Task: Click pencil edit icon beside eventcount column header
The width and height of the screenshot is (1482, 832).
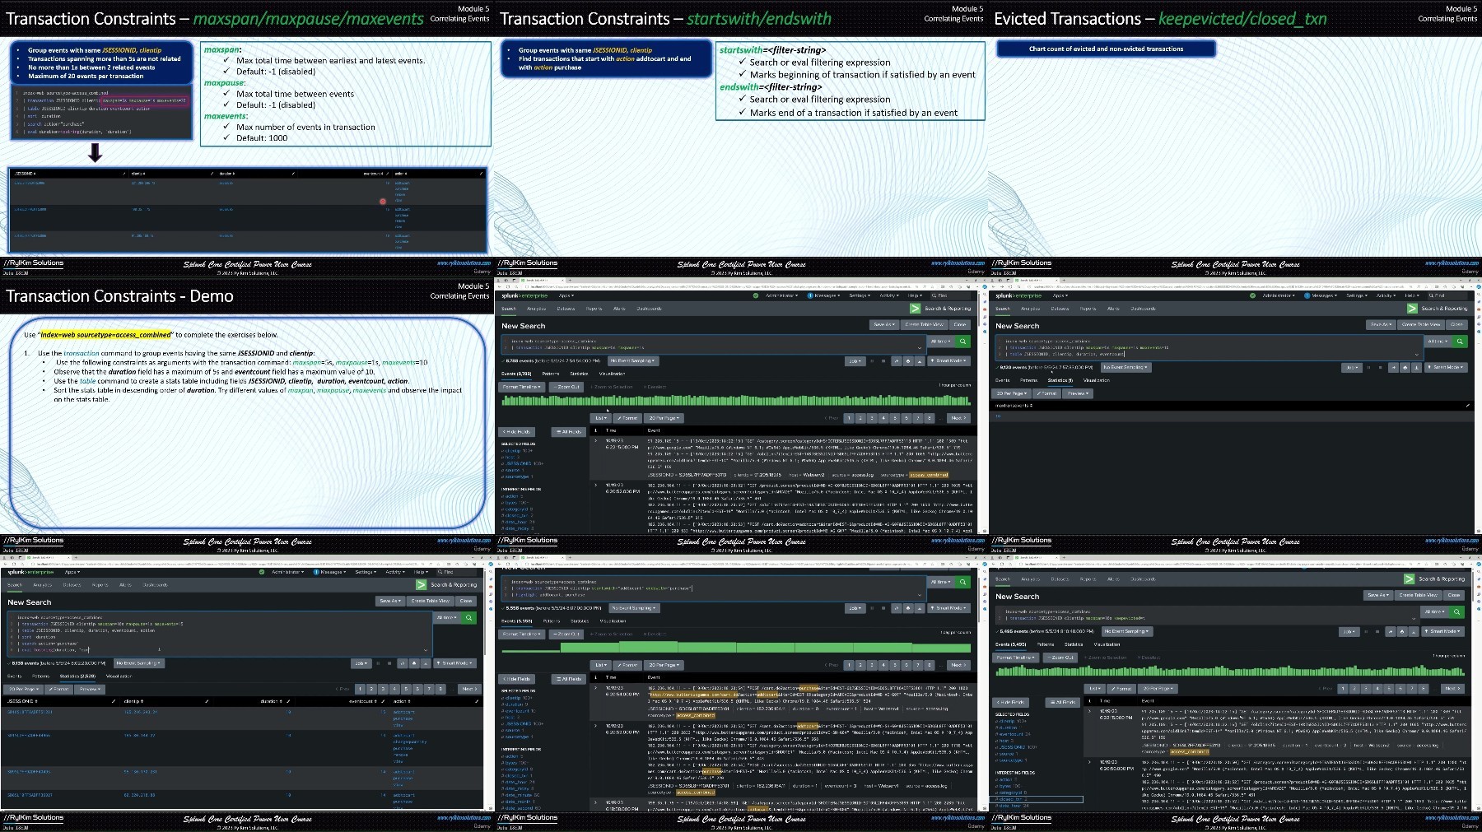Action: coord(384,701)
